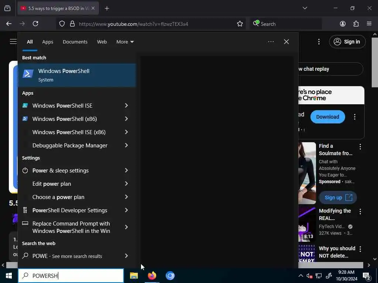Click the site security padlock icon

(x=72, y=24)
